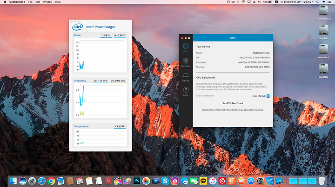The image size is (335, 187).
Task: Open iBooks from the dock
Action: point(241,181)
